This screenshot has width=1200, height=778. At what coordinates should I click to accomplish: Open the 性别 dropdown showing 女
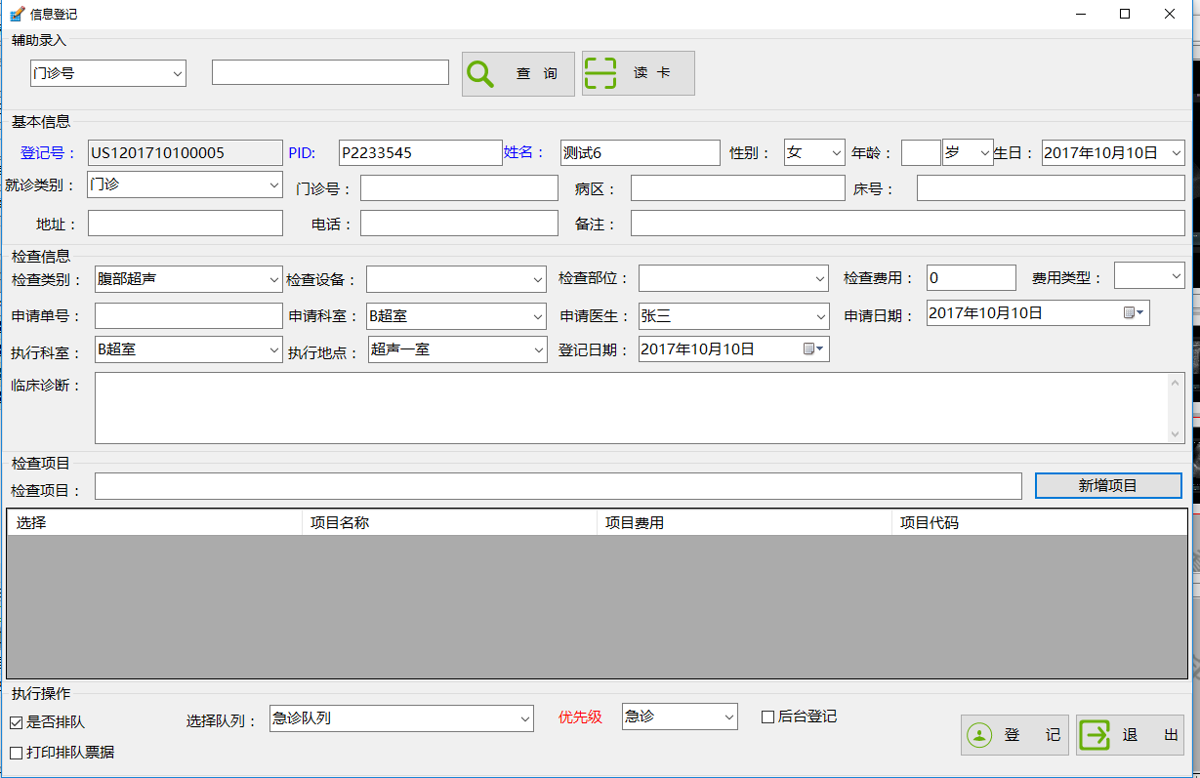pos(836,153)
